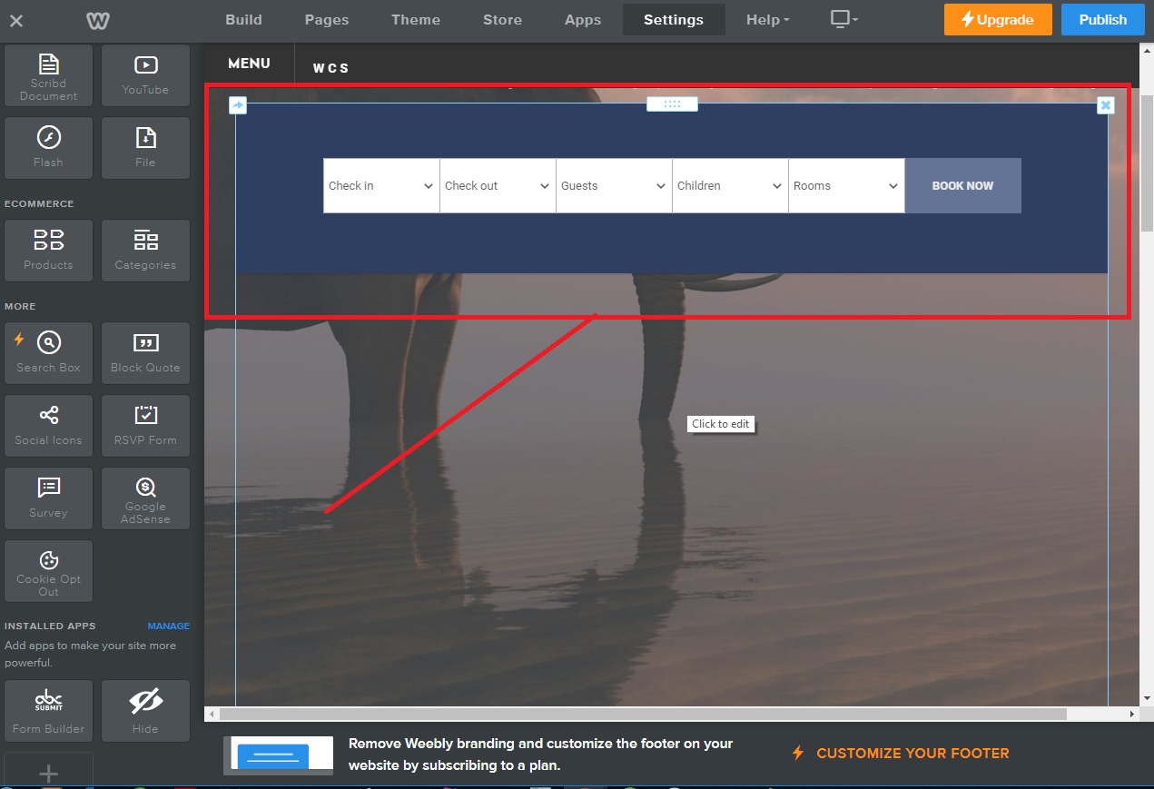
Task: Select the Cookie Opt Out element
Action: (x=48, y=570)
